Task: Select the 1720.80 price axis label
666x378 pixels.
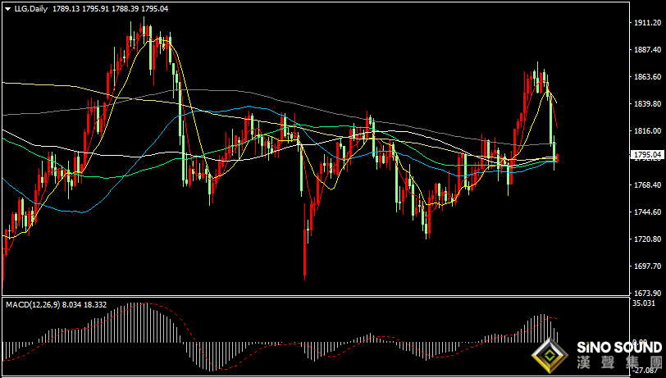Action: pyautogui.click(x=648, y=239)
